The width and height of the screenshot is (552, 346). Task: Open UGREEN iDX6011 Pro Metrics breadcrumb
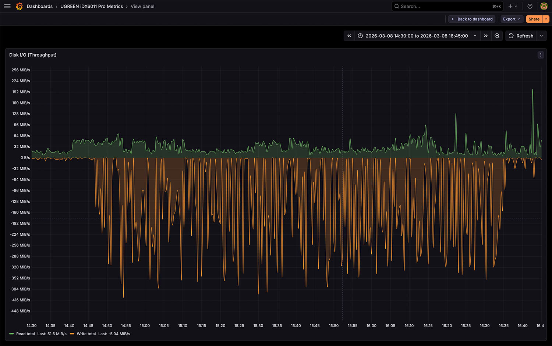click(x=92, y=6)
